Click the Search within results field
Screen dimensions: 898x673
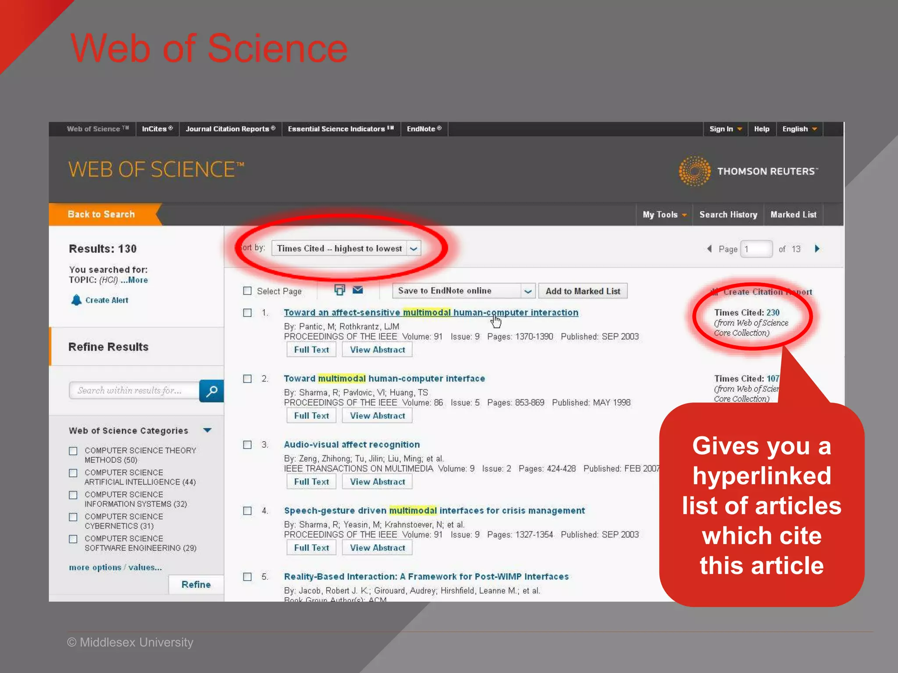coord(134,390)
